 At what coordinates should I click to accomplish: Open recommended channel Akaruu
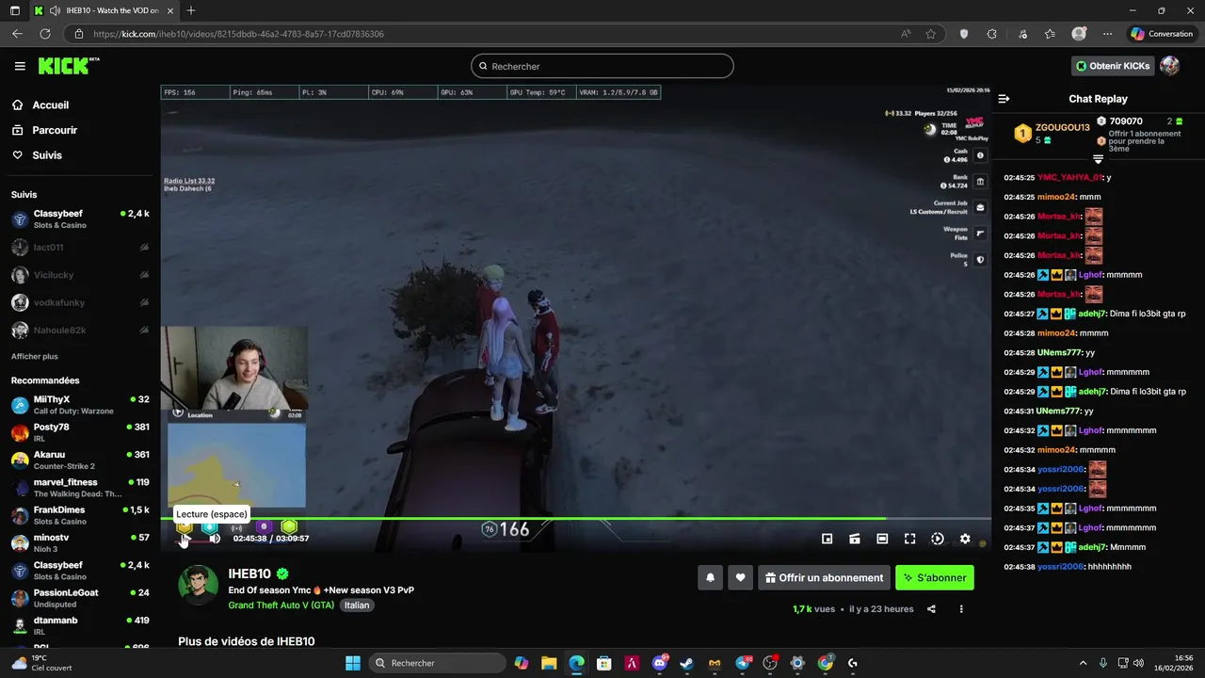(x=80, y=460)
